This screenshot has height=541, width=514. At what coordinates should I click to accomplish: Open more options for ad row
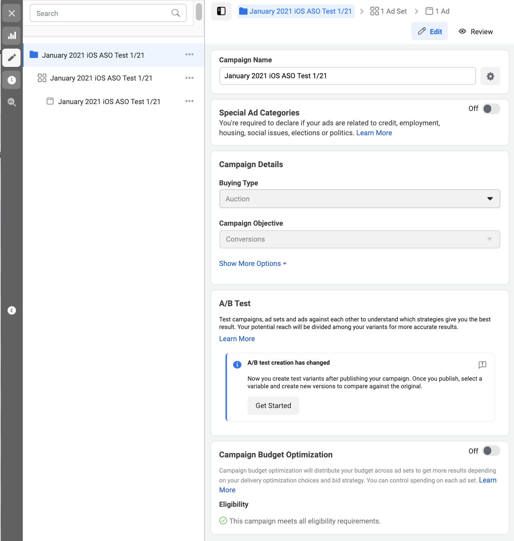pos(189,101)
